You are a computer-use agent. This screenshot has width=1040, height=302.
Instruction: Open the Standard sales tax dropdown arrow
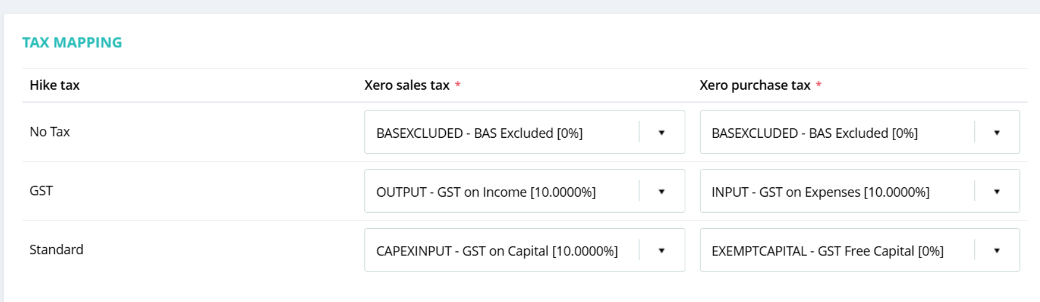[x=661, y=251]
